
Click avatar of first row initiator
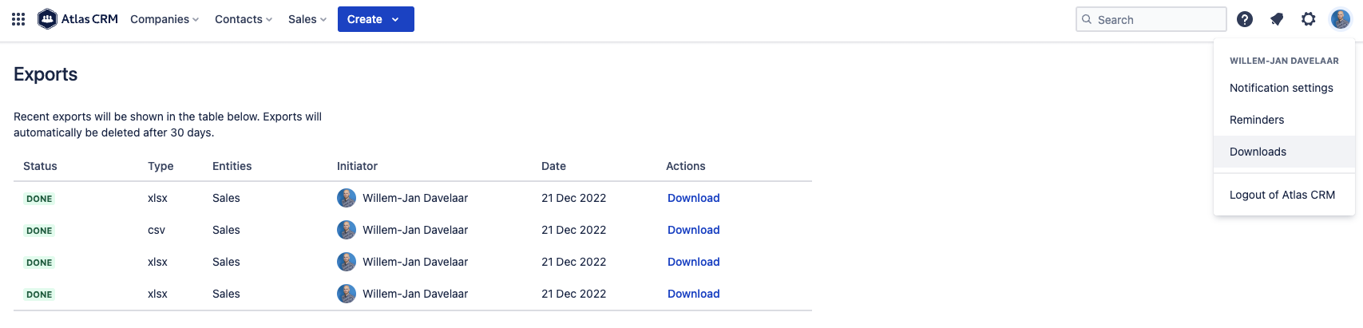pos(347,198)
